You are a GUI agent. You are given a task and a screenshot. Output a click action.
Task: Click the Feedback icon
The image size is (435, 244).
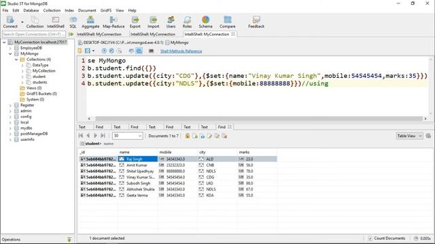click(x=256, y=22)
